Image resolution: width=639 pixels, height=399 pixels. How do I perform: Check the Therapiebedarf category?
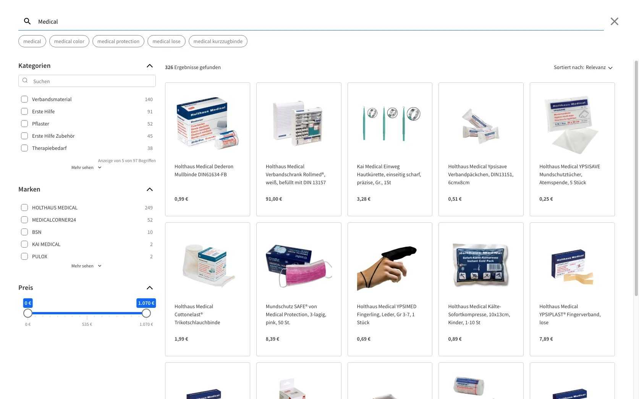point(24,148)
